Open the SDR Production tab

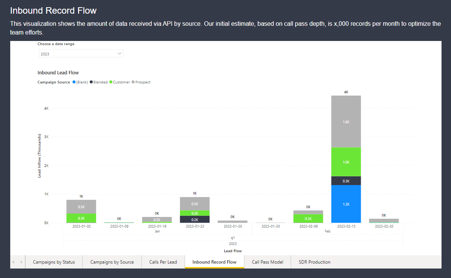(x=314, y=262)
